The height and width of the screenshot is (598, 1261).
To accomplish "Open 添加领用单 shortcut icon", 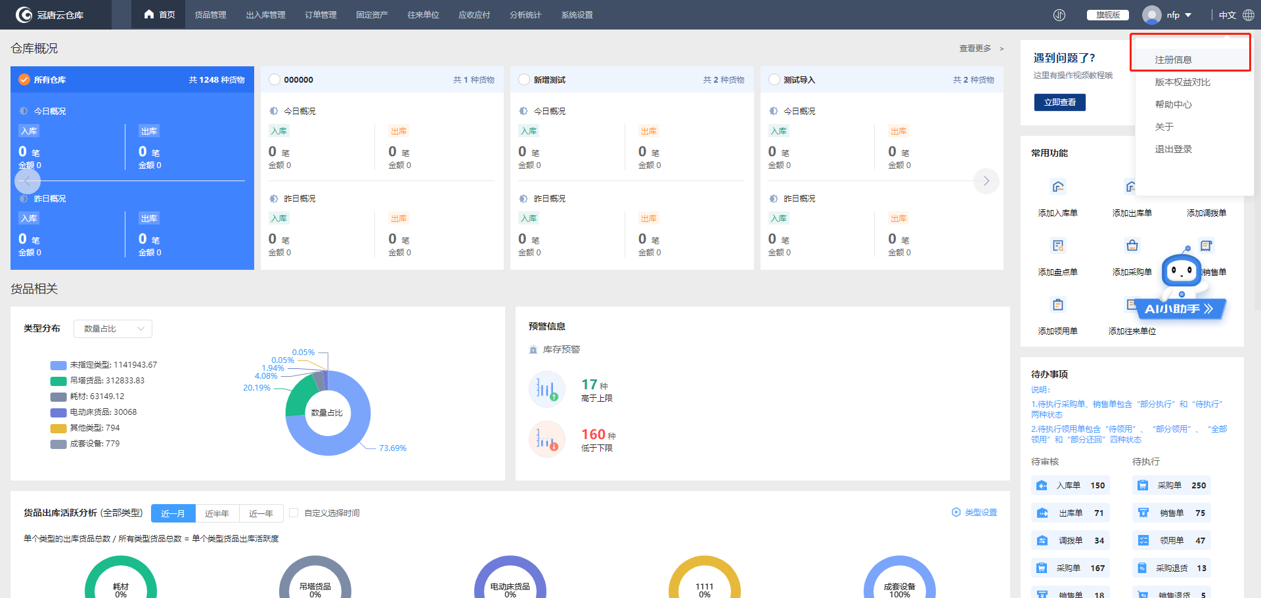I will coord(1057,305).
